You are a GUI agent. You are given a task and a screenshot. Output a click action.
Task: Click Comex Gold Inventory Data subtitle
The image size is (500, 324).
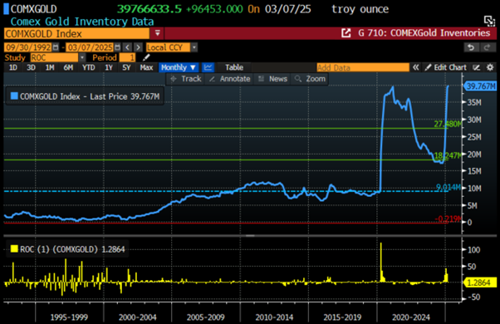coord(82,22)
